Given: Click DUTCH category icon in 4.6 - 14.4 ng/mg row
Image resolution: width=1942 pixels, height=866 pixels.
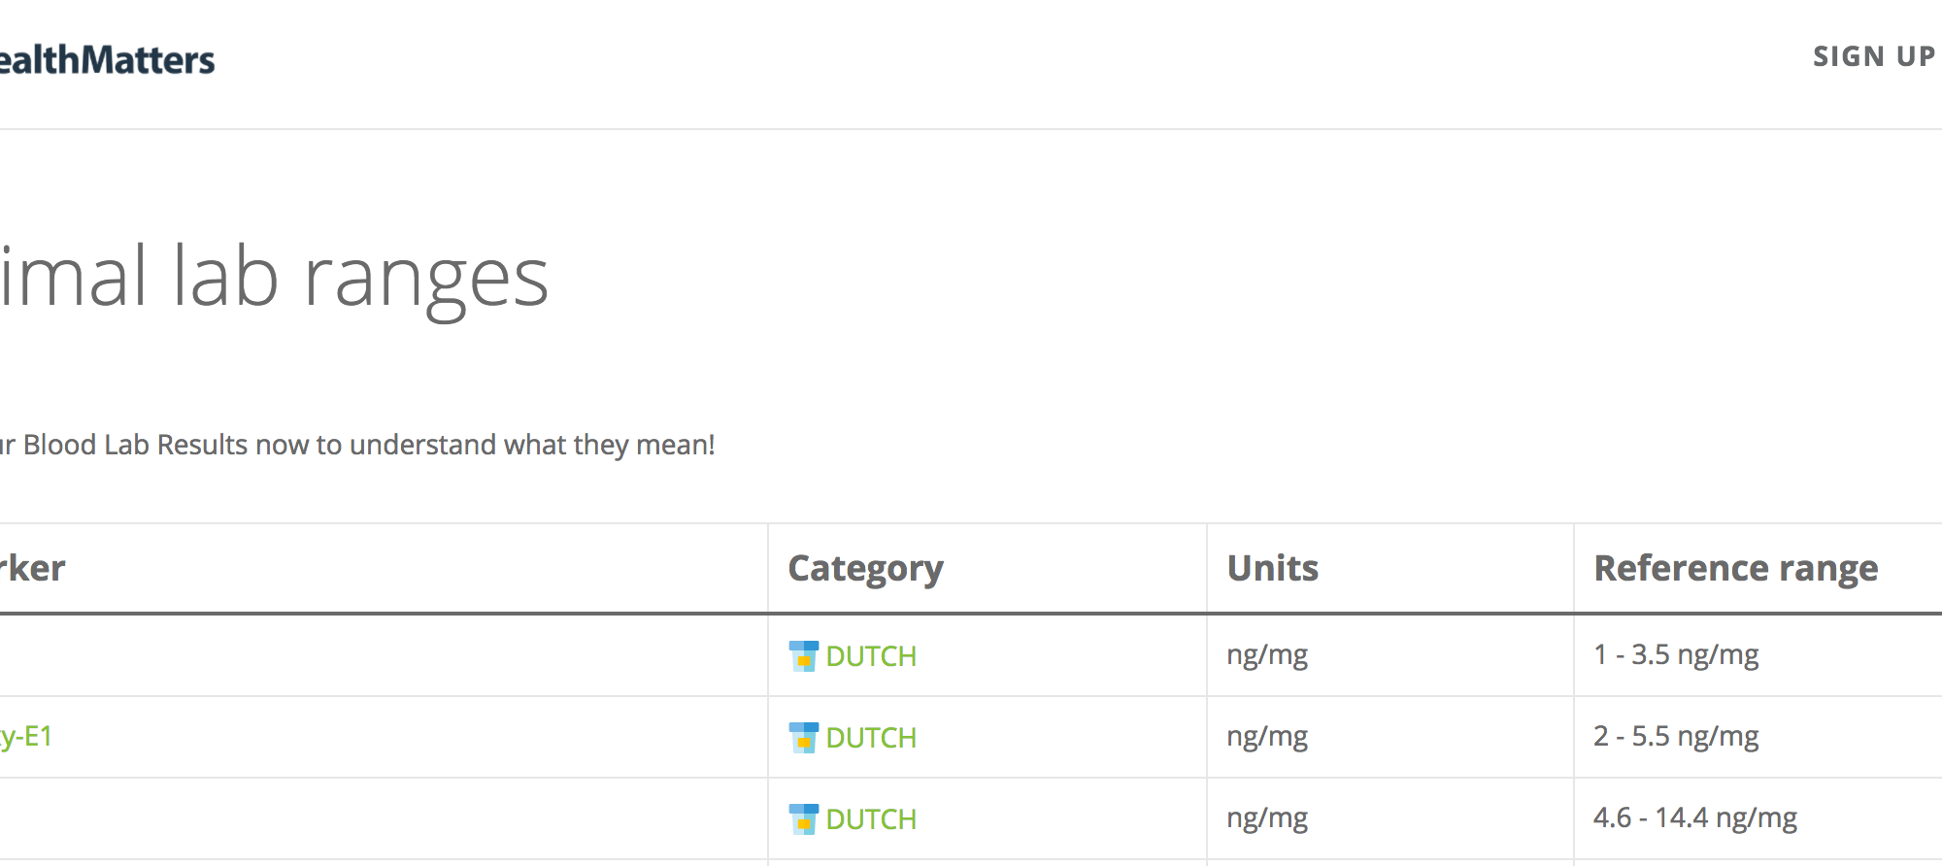Looking at the screenshot, I should [803, 819].
